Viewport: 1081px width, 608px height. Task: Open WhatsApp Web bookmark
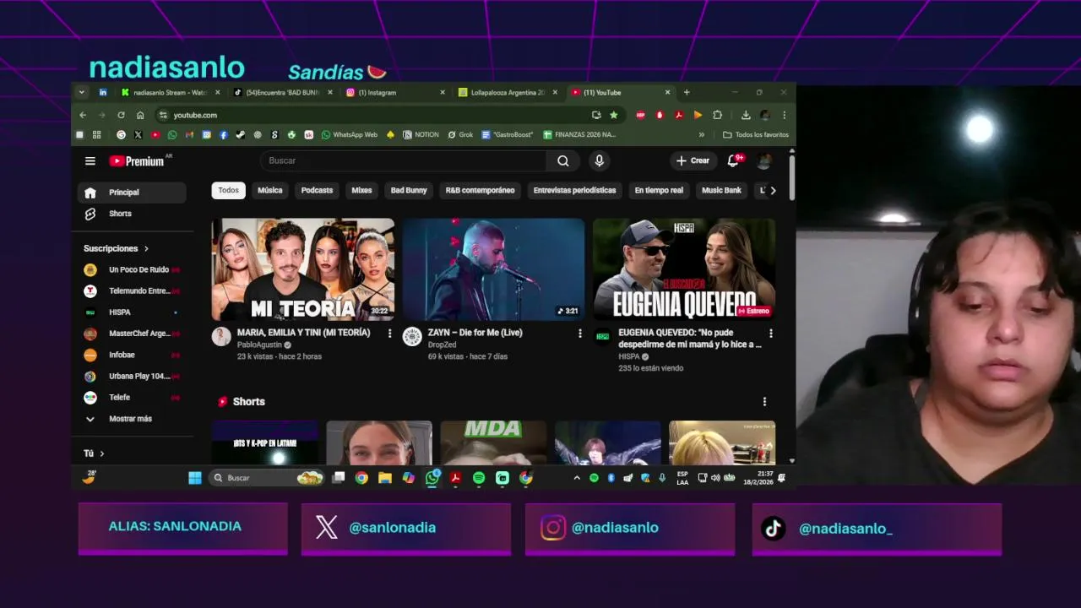(x=349, y=134)
